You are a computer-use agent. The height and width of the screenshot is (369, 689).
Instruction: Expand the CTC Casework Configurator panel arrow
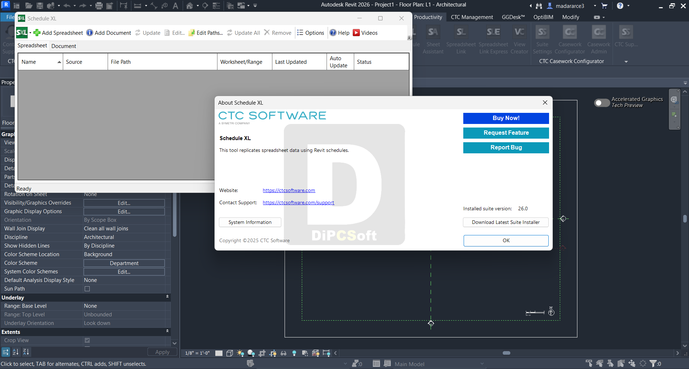pos(626,62)
